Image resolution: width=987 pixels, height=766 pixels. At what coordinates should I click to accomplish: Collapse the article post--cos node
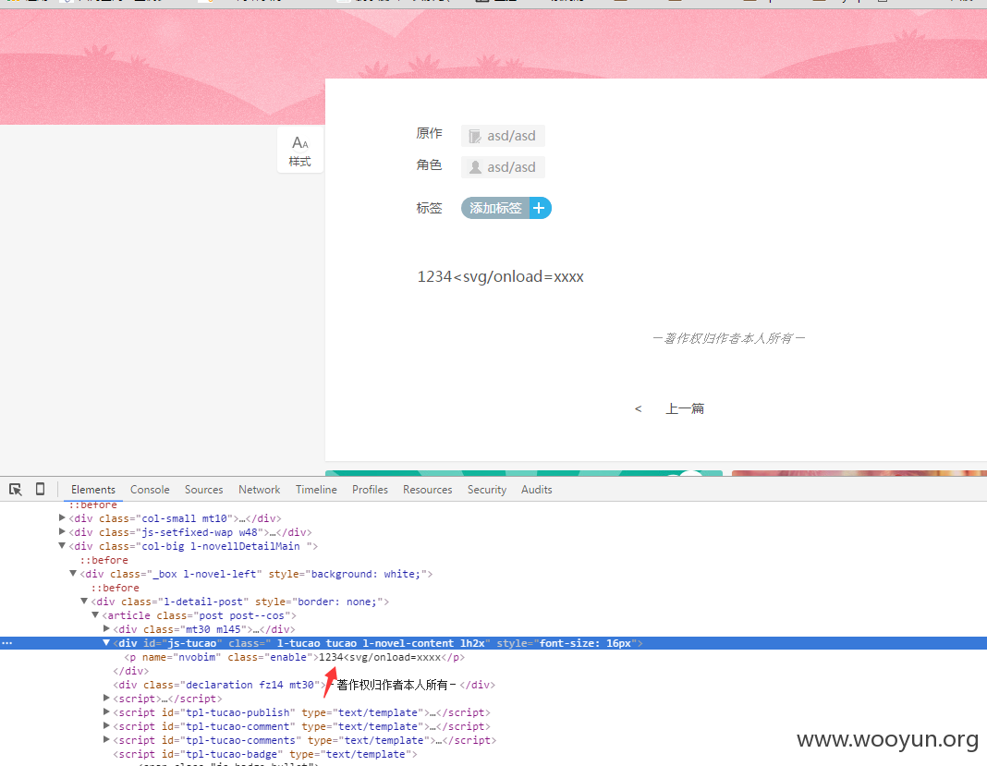tap(95, 615)
